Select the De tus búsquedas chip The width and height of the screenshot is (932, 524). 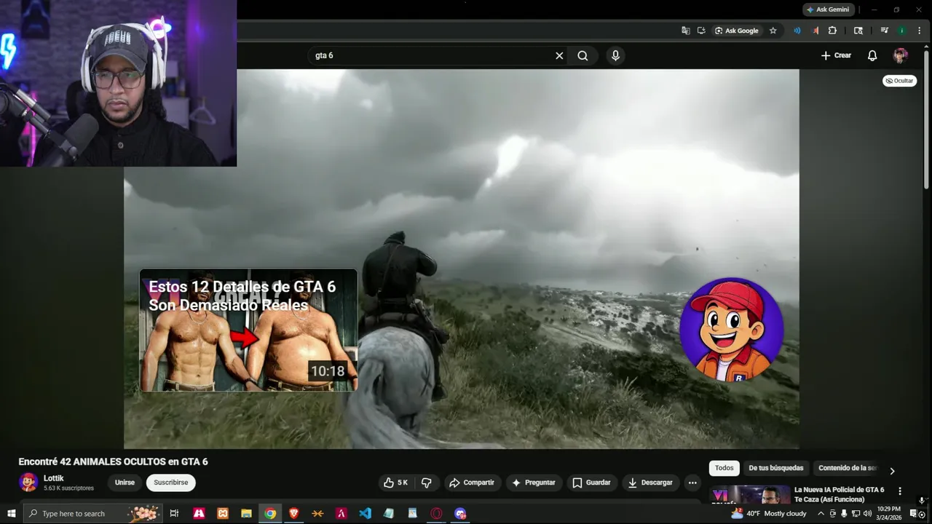775,468
